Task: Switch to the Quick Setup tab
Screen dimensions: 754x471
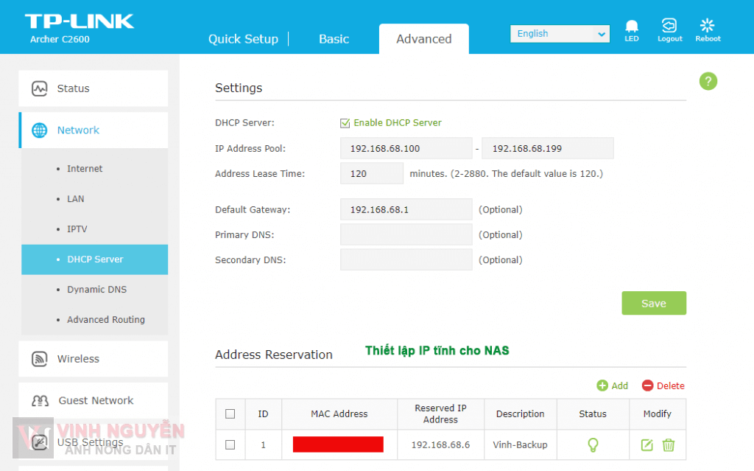Action: point(243,39)
